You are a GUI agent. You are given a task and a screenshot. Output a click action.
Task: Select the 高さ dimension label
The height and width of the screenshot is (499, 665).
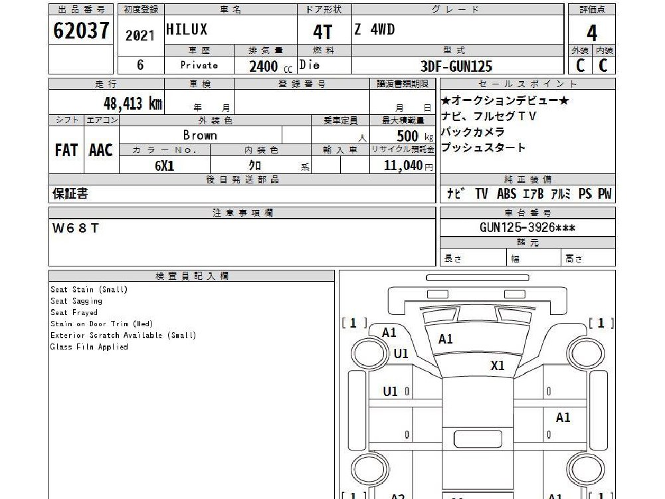point(574,258)
